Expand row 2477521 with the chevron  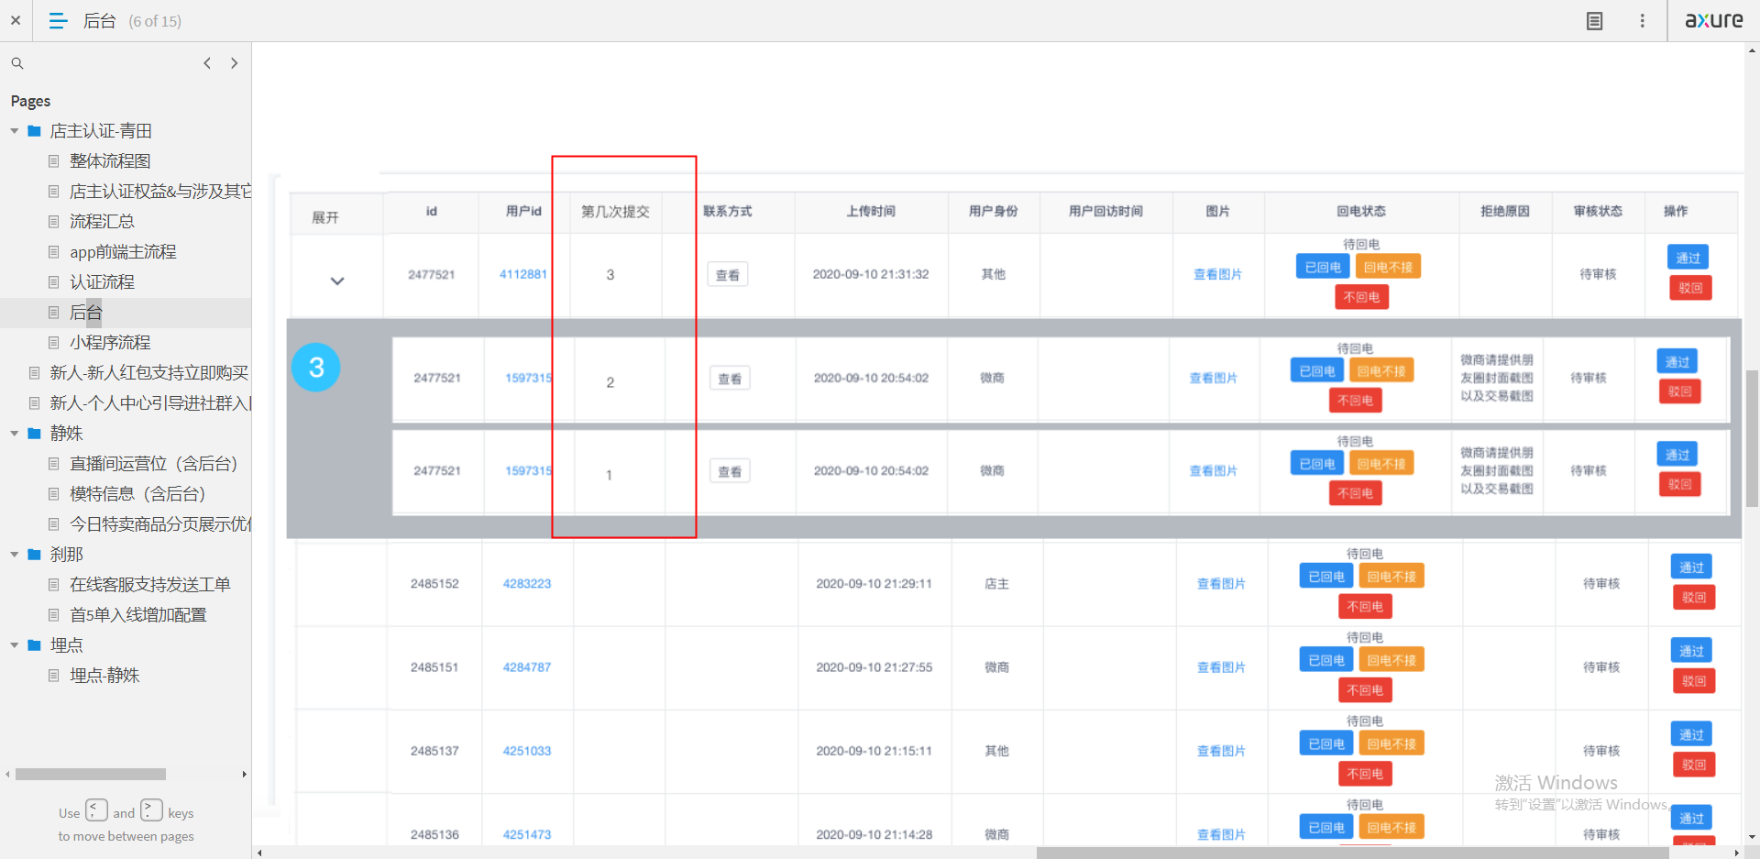point(337,281)
